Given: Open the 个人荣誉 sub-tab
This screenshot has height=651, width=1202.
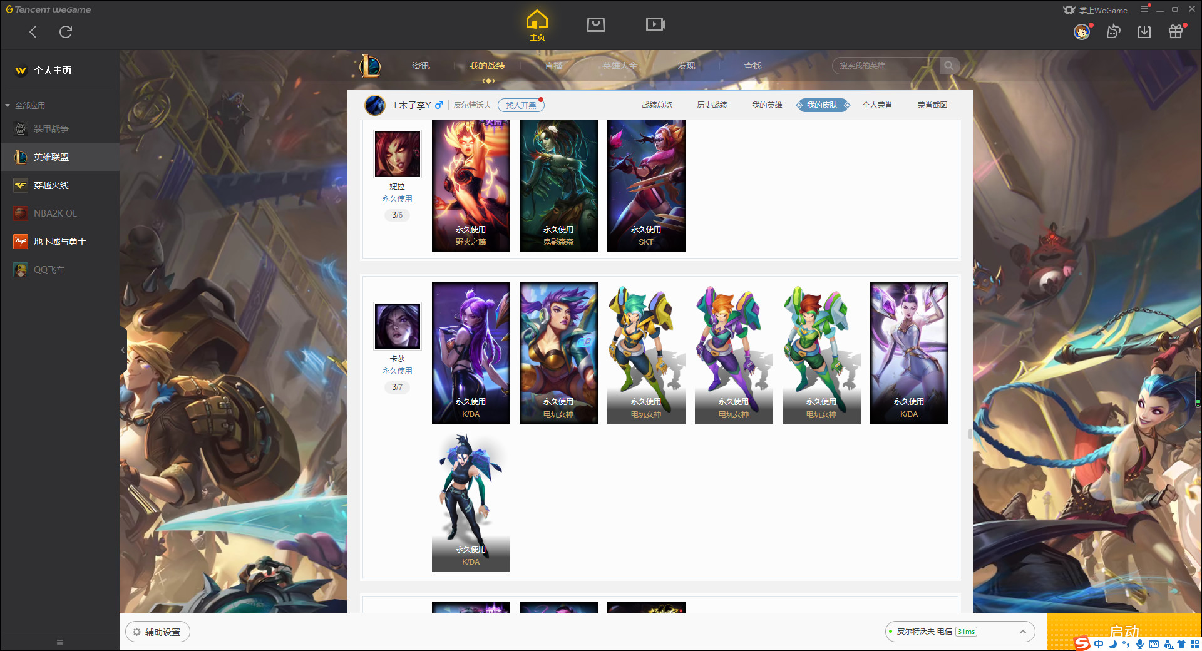Looking at the screenshot, I should pyautogui.click(x=877, y=105).
